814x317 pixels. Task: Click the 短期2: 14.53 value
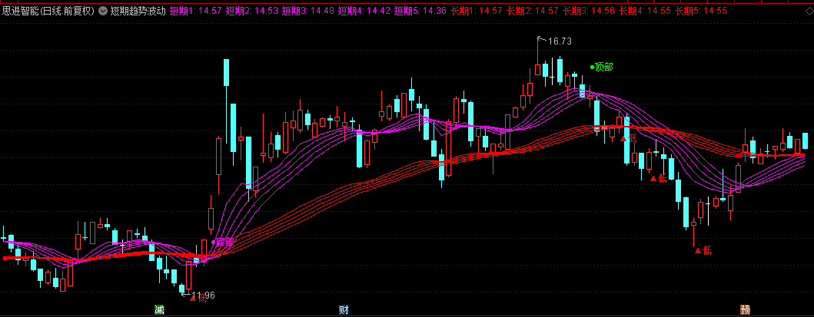coord(252,10)
